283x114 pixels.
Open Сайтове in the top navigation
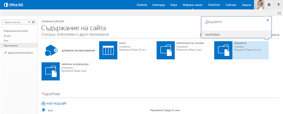[231, 5]
